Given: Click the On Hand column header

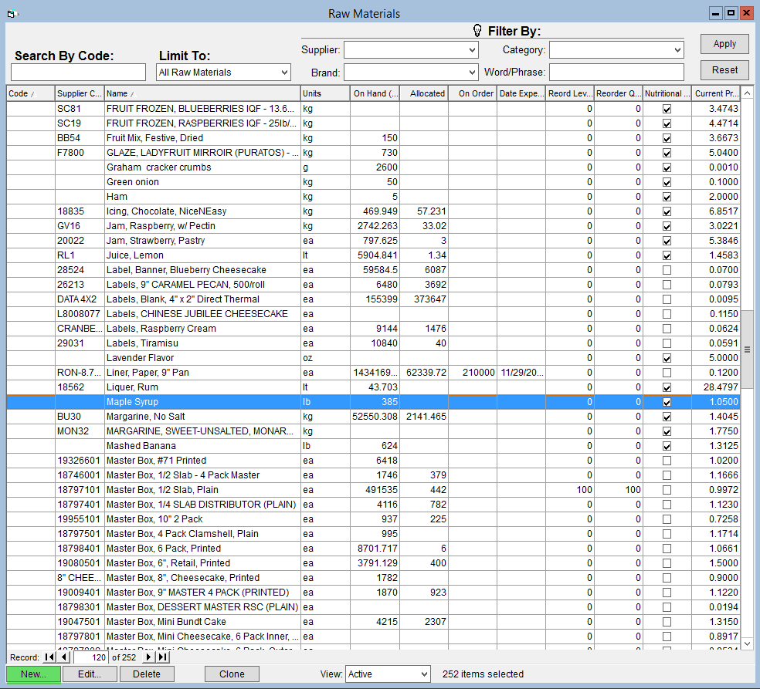Looking at the screenshot, I should pos(375,93).
